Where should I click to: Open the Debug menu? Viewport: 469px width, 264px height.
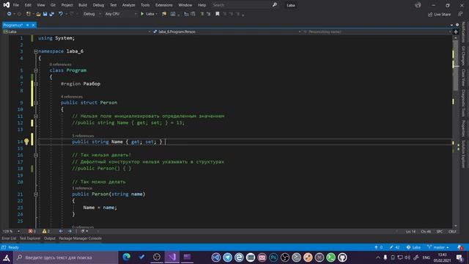(x=98, y=5)
